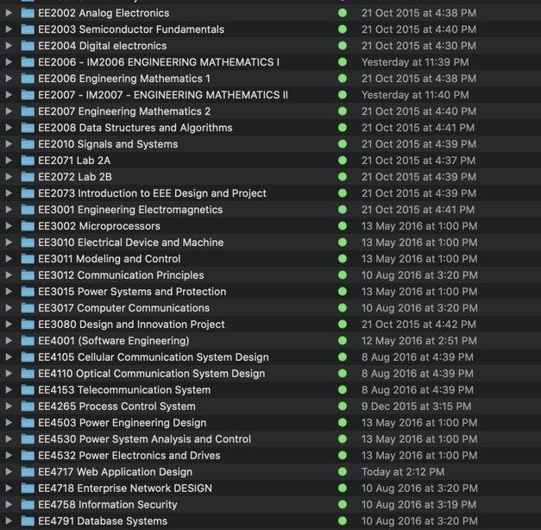
Task: Click green sync status dot for EE2071 Lab 2A
Action: click(x=343, y=161)
